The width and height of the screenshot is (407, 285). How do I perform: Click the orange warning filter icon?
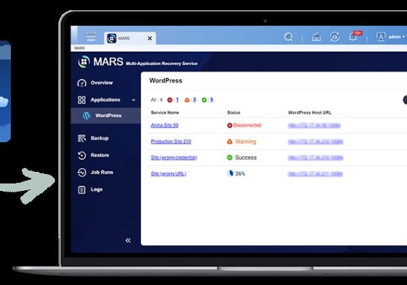tap(187, 100)
